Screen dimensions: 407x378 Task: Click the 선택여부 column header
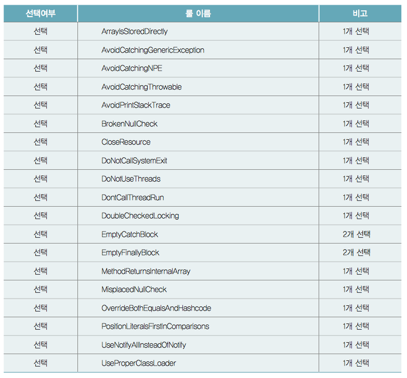point(41,13)
